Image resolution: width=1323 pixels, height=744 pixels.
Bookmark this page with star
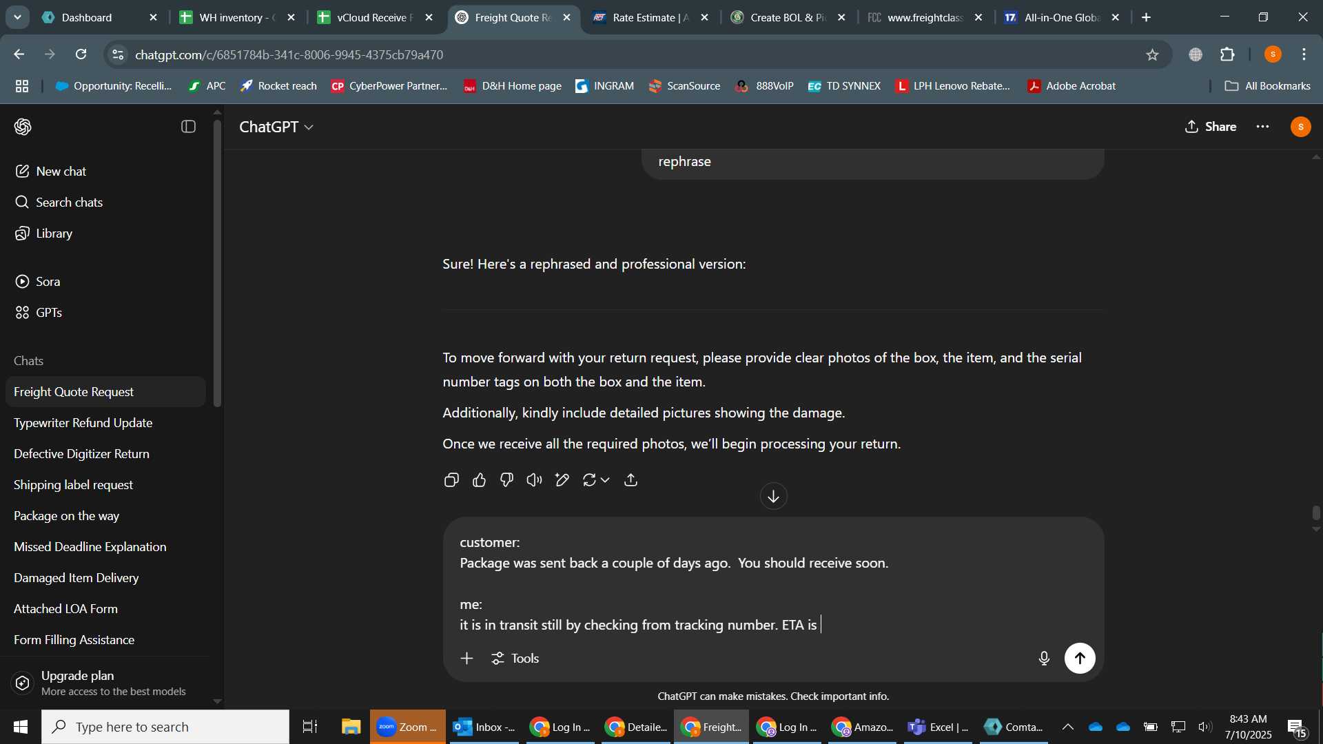[1152, 54]
